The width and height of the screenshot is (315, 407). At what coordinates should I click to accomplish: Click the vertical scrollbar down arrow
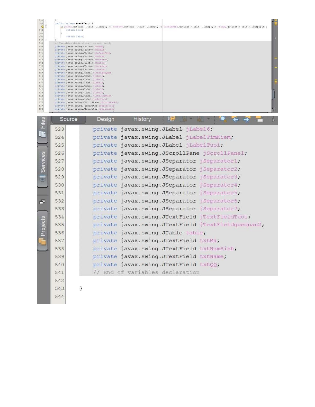point(273,110)
